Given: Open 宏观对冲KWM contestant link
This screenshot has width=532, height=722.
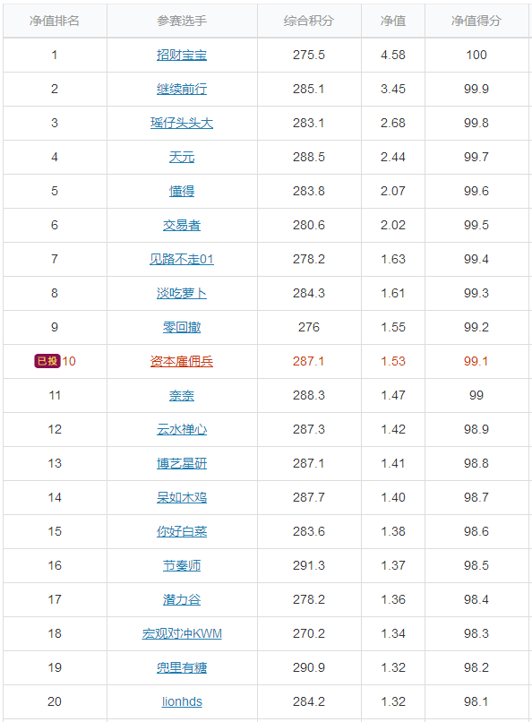Looking at the screenshot, I should point(182,633).
